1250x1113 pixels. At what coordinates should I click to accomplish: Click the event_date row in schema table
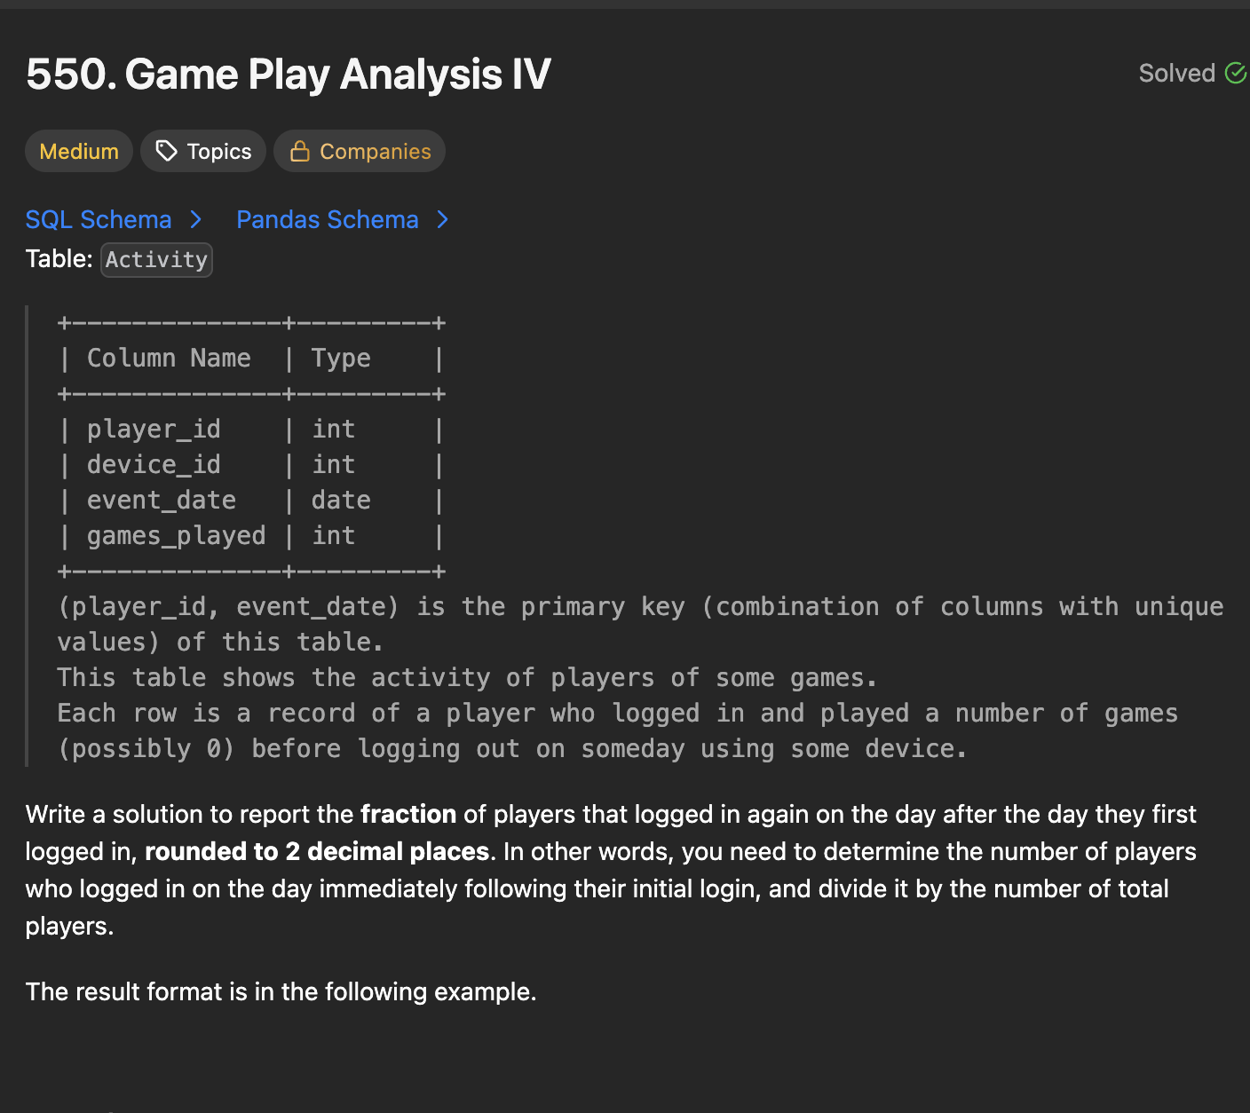[x=162, y=500]
